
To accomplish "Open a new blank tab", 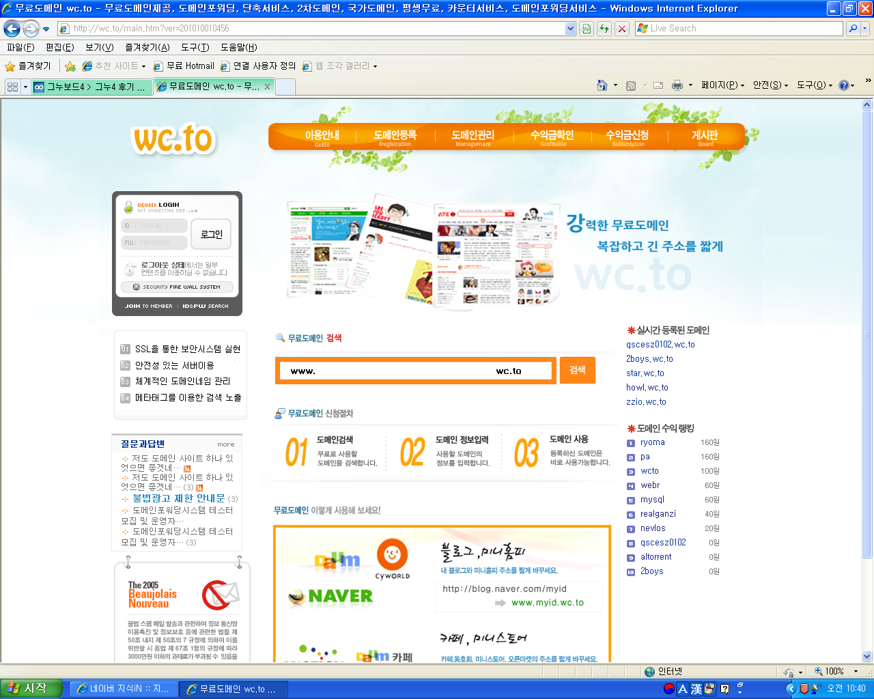I will (x=285, y=87).
